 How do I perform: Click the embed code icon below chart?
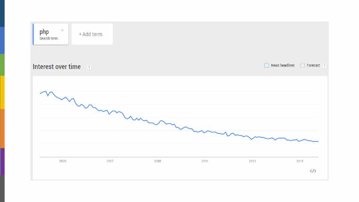click(x=313, y=171)
